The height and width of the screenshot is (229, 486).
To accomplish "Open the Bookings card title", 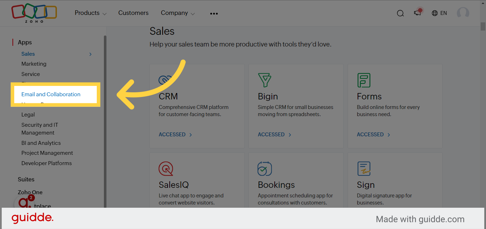I will tap(276, 185).
